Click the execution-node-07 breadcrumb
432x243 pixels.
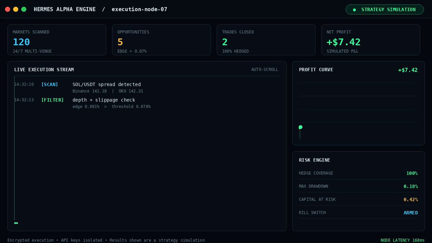tap(139, 9)
